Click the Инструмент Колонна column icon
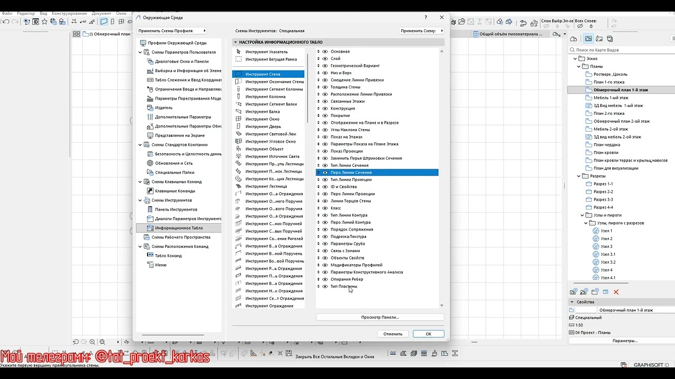The image size is (675, 379). tap(238, 97)
